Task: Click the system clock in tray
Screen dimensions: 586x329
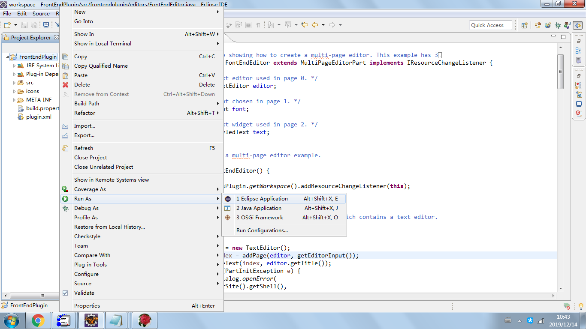Action: 563,320
